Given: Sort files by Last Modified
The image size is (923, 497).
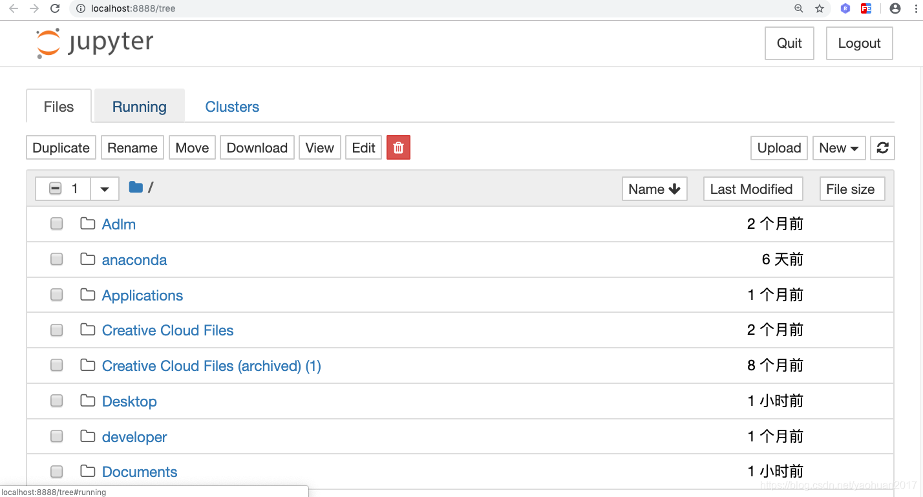Looking at the screenshot, I should [752, 189].
